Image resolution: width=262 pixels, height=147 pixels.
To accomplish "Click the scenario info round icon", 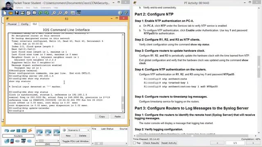I will [x=64, y=130].
